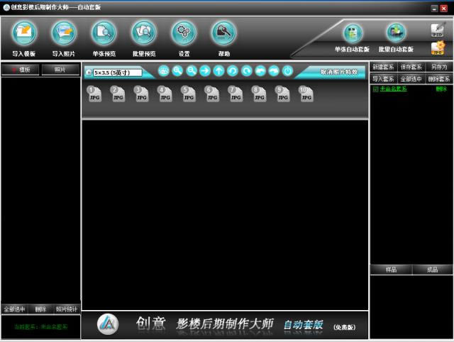Click the 导入模板 import template icon

(24, 33)
